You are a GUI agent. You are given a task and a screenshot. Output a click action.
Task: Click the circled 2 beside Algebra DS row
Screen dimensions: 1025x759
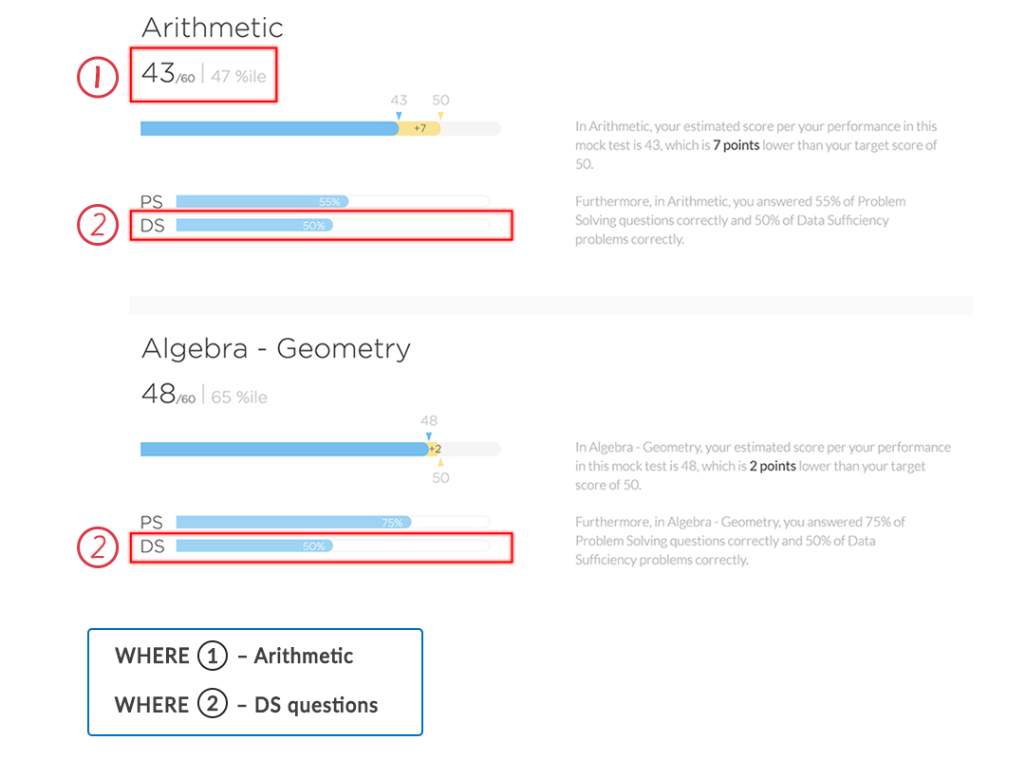[98, 546]
